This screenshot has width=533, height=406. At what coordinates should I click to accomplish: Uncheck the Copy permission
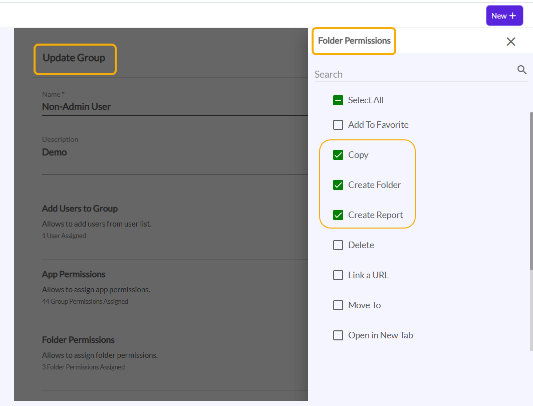click(338, 155)
